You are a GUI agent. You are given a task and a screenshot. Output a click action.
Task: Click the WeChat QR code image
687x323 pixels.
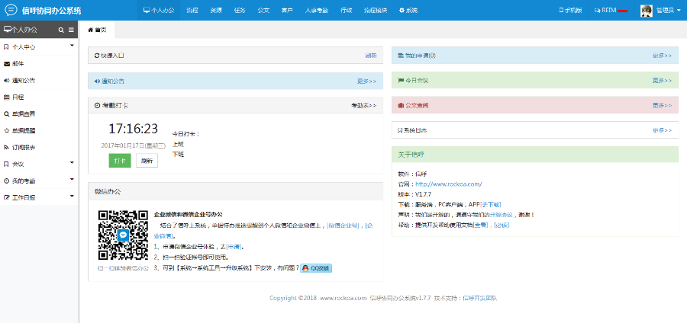[123, 235]
